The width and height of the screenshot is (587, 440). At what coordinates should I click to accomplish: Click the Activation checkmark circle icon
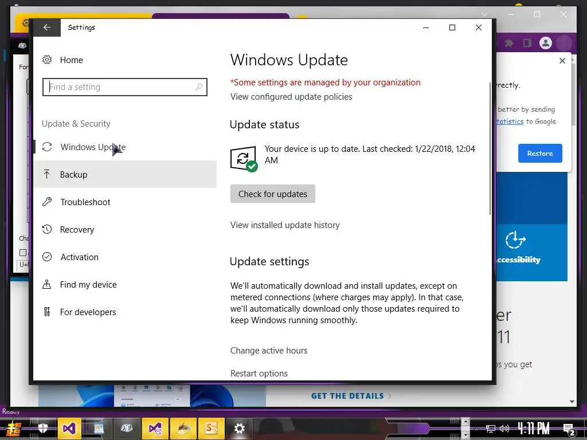[x=47, y=257]
